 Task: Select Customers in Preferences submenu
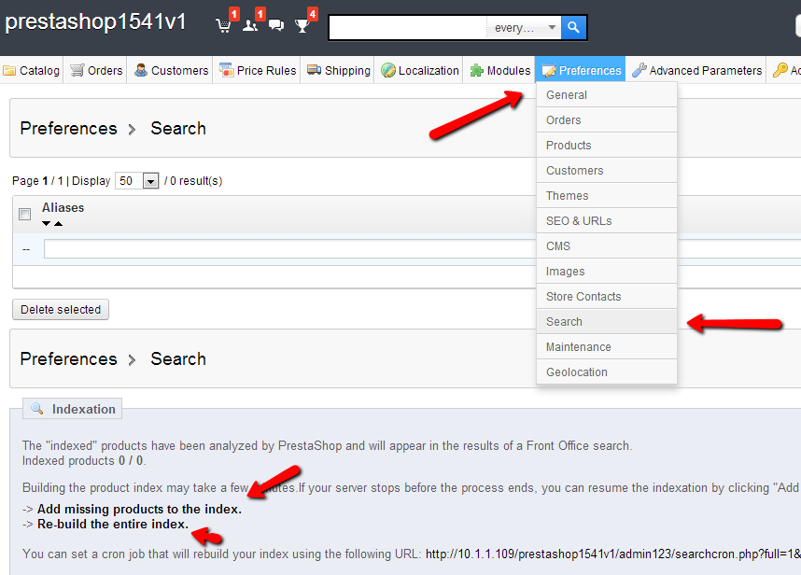tap(607, 171)
